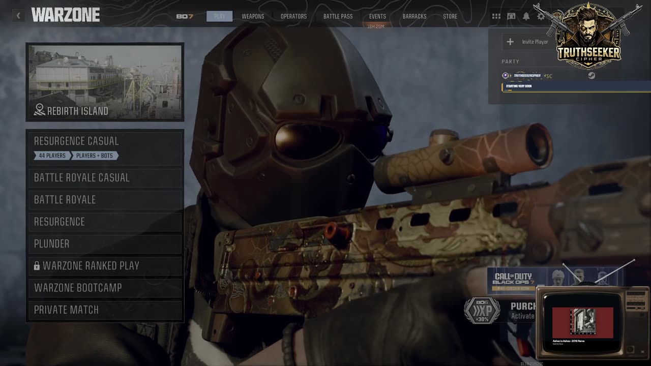Click the map pin icon beside Rebirth Island
The height and width of the screenshot is (366, 651).
(x=39, y=110)
